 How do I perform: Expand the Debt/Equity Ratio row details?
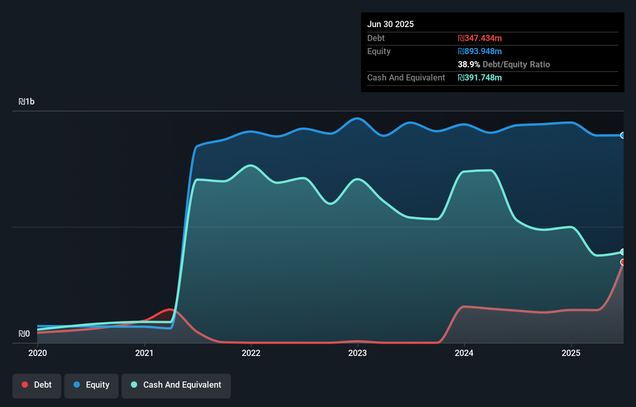click(x=504, y=64)
